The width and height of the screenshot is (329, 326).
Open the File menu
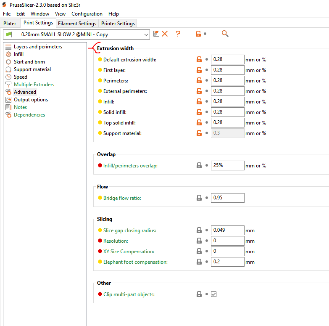7,14
